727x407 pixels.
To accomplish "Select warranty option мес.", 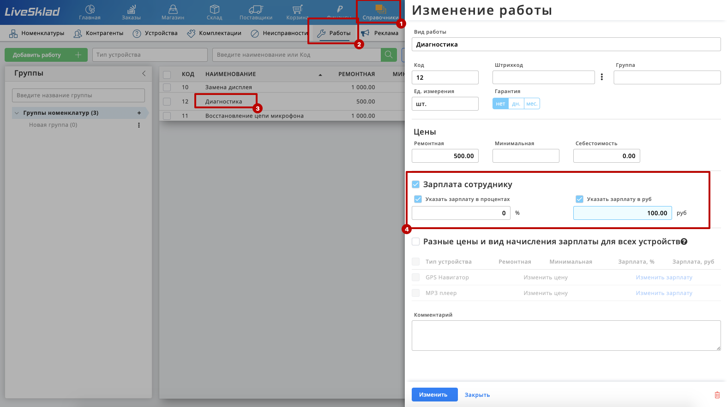I will 532,104.
